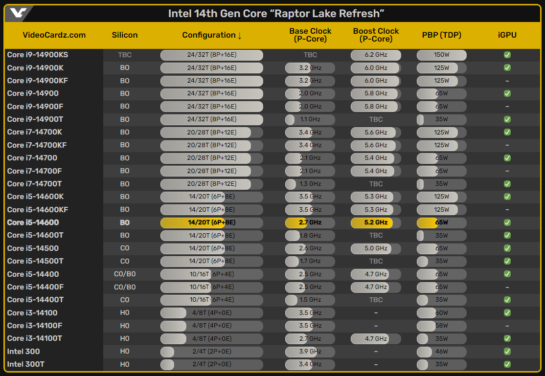Click the H0 silicon cell for Intel 300
This screenshot has height=376, width=545.
125,352
